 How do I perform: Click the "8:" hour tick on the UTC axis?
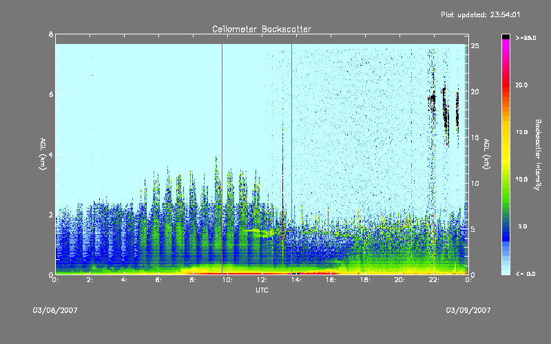pyautogui.click(x=193, y=280)
